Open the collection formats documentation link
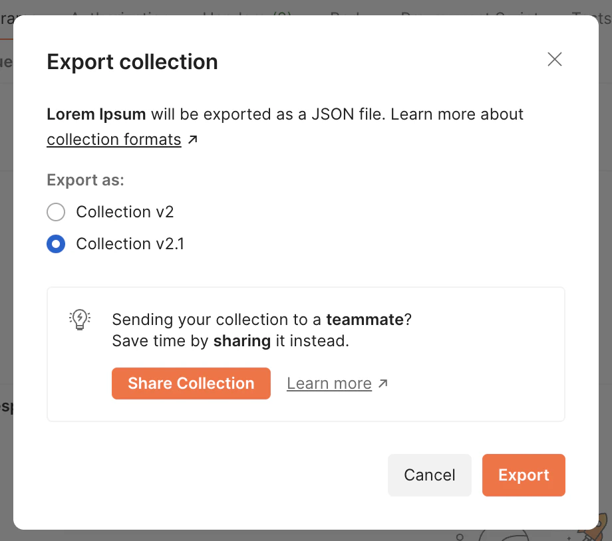Viewport: 612px width, 541px height. click(x=113, y=139)
